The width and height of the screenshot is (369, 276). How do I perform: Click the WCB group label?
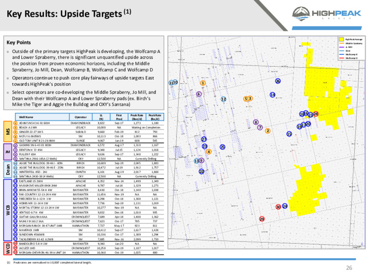8,210
